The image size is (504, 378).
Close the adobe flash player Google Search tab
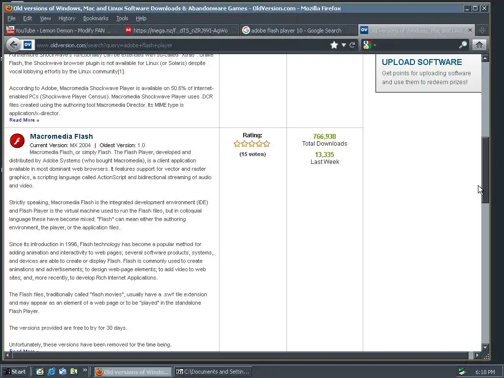pos(352,31)
